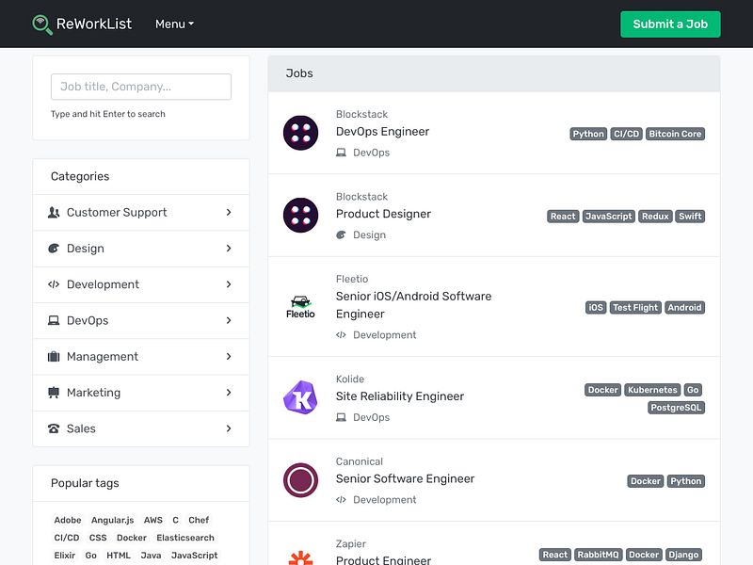Image resolution: width=753 pixels, height=565 pixels.
Task: Open the Menu dropdown in navbar
Action: 174,24
